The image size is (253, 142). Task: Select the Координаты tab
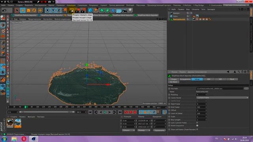pyautogui.click(x=185, y=79)
